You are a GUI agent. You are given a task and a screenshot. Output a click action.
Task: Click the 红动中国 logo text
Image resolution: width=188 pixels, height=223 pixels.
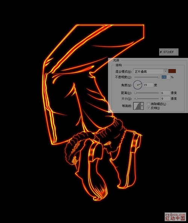click(x=175, y=218)
